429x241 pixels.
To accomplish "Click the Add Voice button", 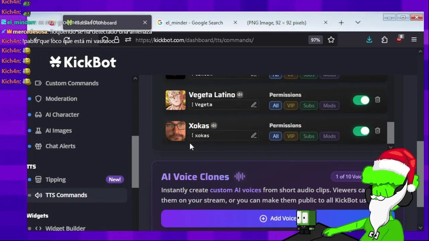I will 278,218.
